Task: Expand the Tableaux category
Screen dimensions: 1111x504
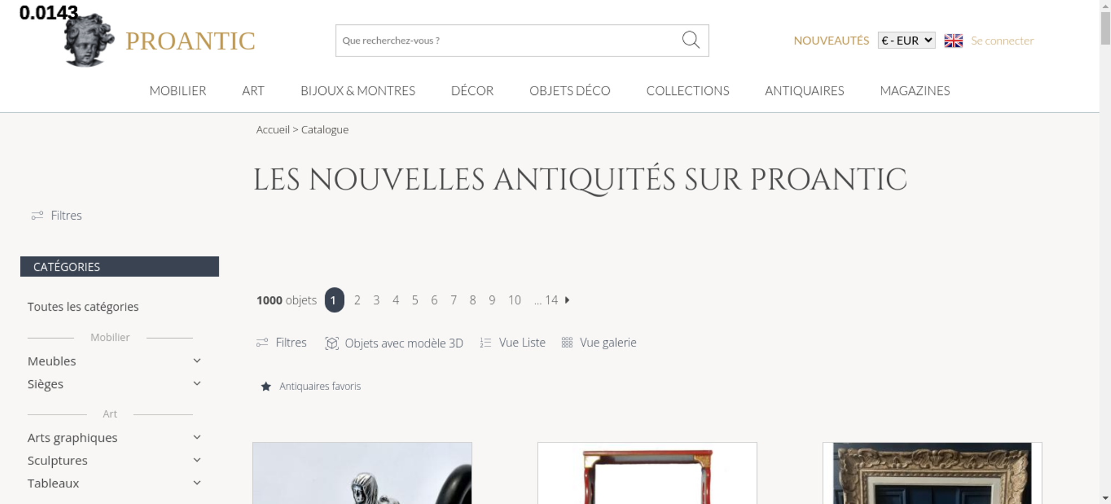Action: pyautogui.click(x=197, y=483)
